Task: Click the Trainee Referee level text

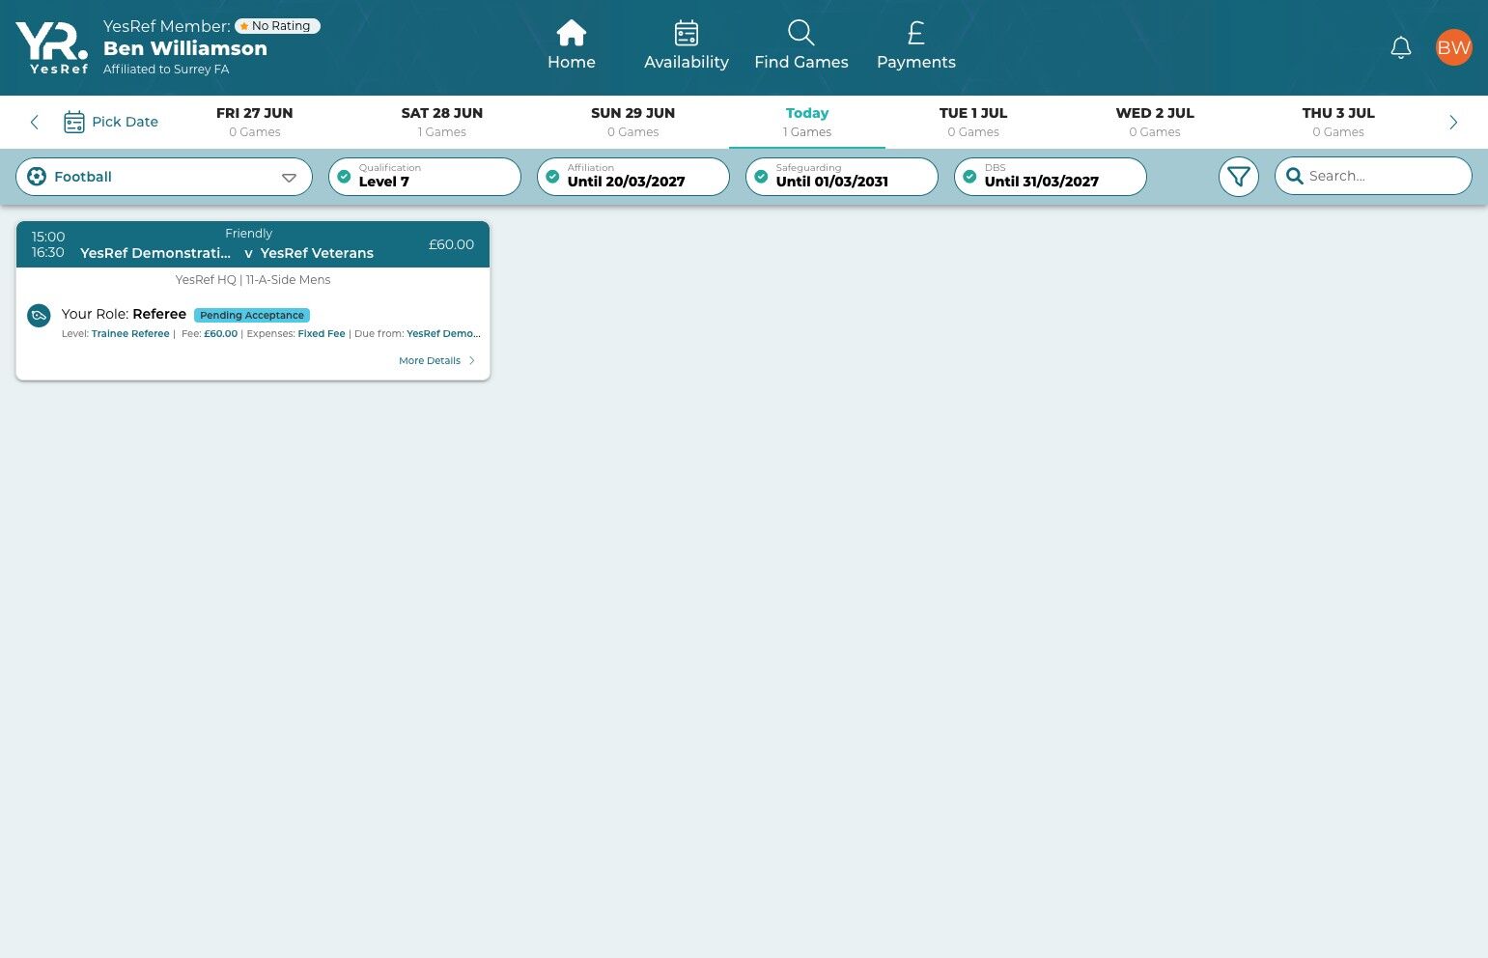Action: click(x=130, y=334)
